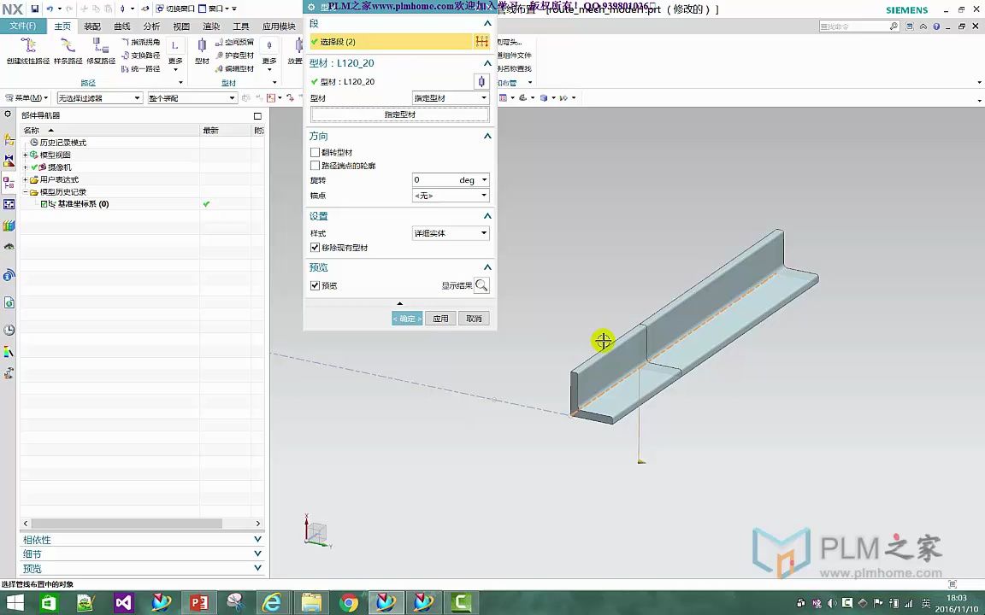Click the 护套型材 sheath stock command
The width and height of the screenshot is (985, 615).
(x=234, y=56)
